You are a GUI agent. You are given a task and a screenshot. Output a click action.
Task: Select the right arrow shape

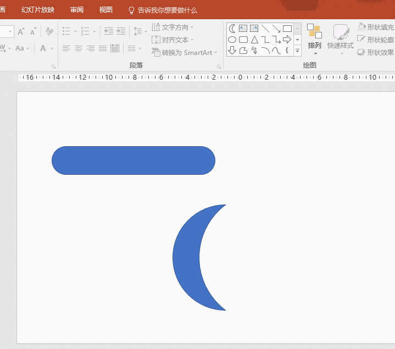pos(287,40)
